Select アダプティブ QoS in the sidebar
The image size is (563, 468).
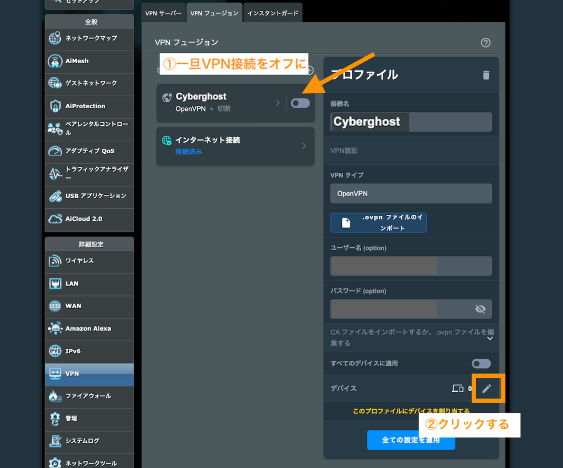coord(89,152)
